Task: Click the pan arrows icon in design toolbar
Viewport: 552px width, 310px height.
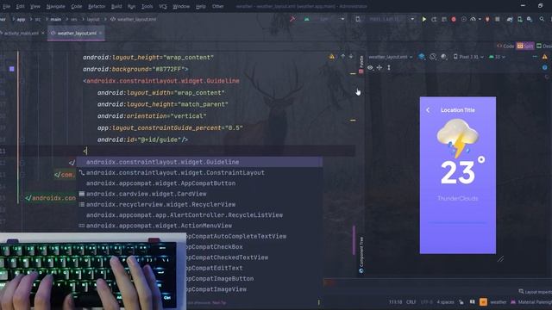Action: 379,67
